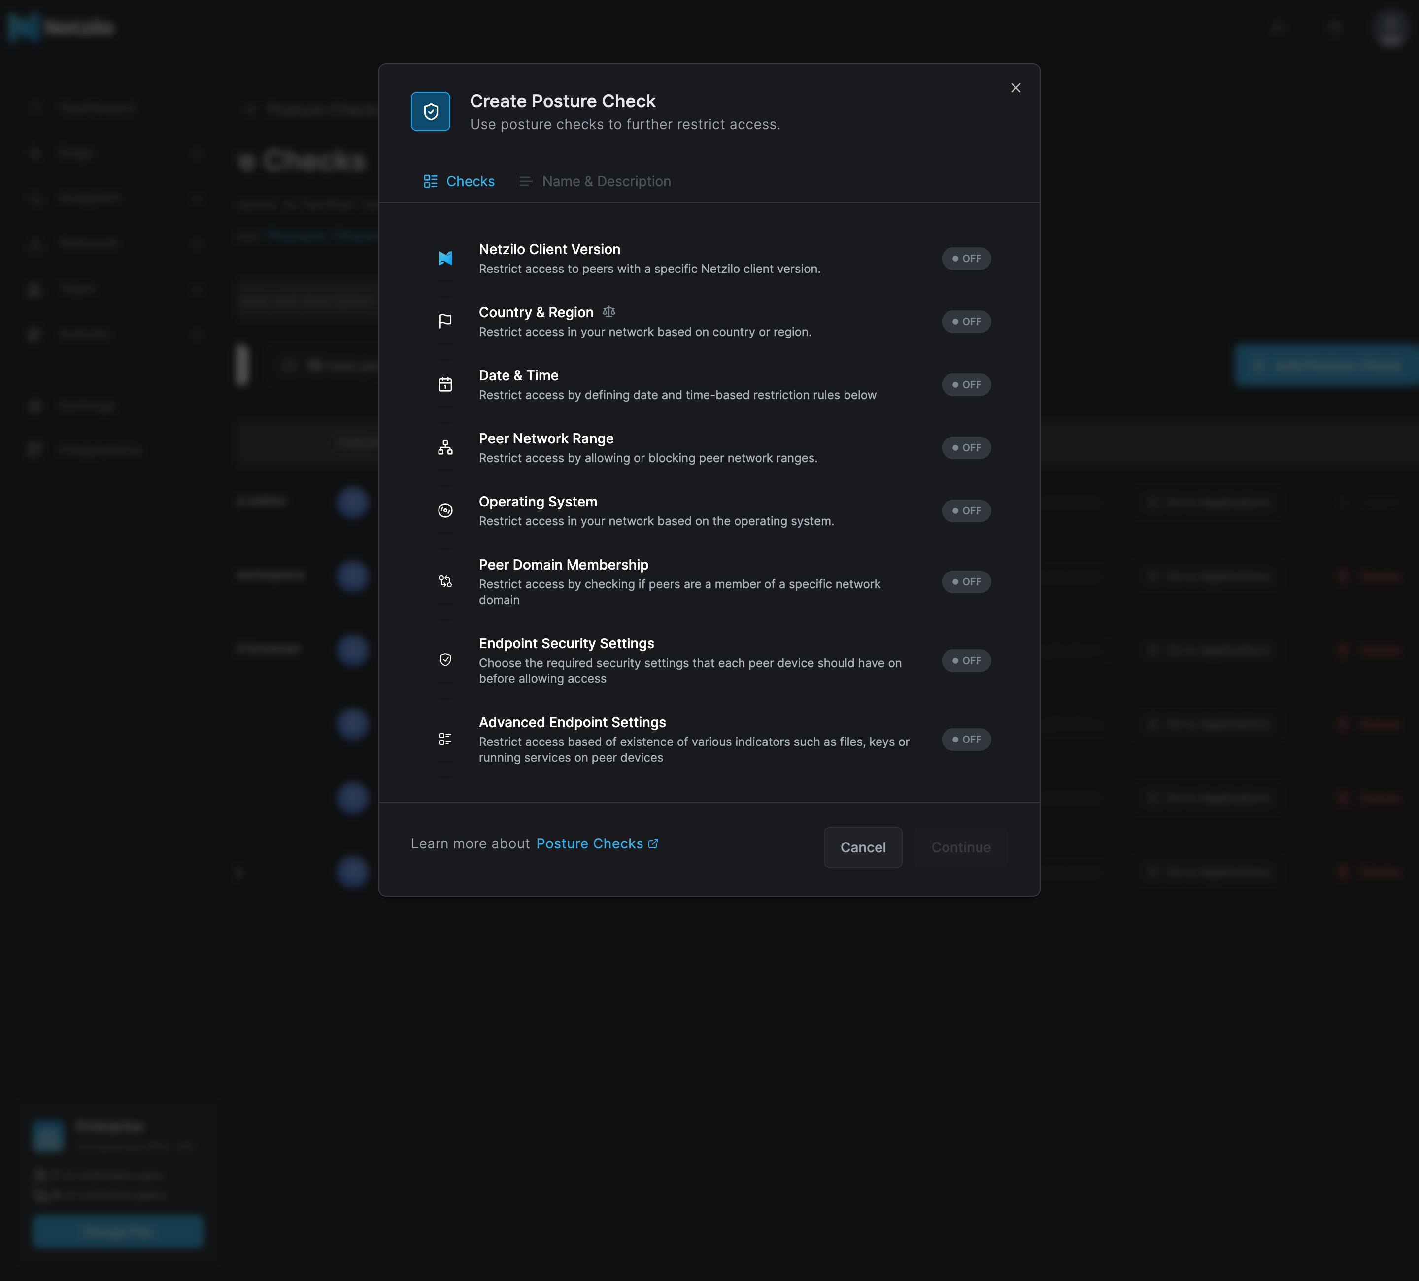The image size is (1419, 1281).
Task: Click the Endpoint Security Settings shield icon
Action: pyautogui.click(x=445, y=660)
